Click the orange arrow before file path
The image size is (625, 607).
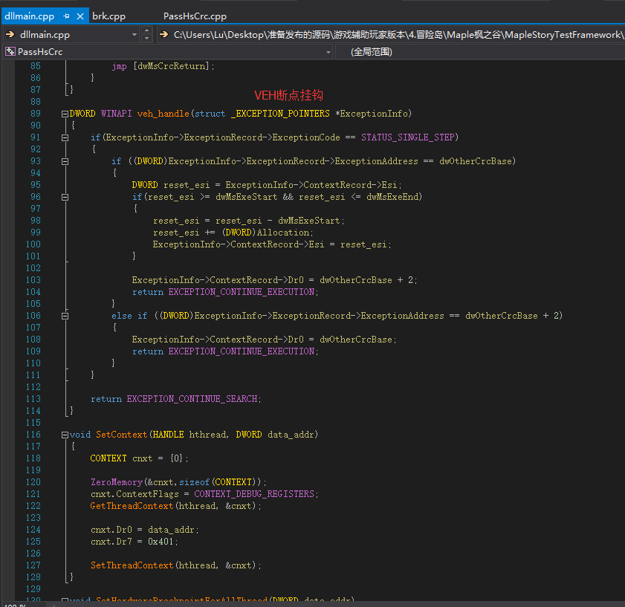(x=163, y=35)
